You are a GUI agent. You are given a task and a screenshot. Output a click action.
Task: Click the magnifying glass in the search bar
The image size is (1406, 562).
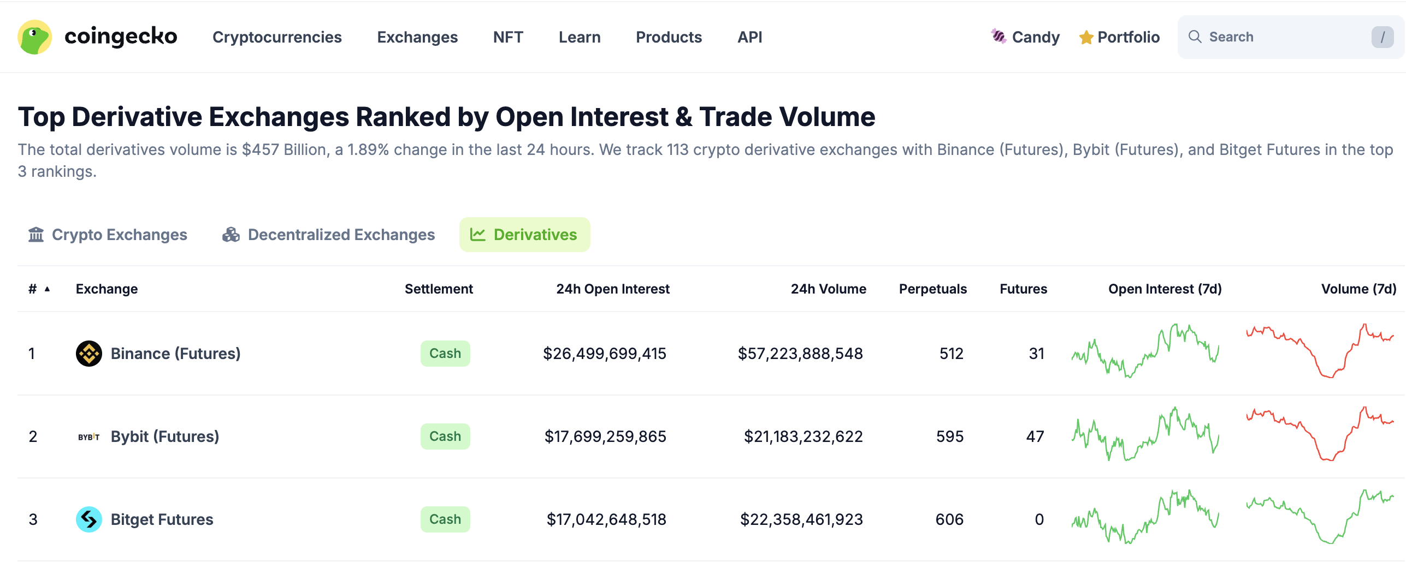coord(1196,37)
